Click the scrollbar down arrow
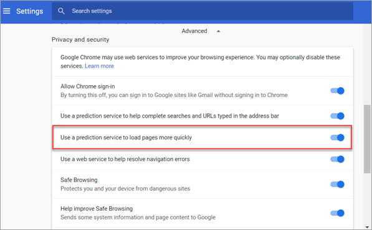Image resolution: width=372 pixels, height=230 pixels. pyautogui.click(x=367, y=227)
